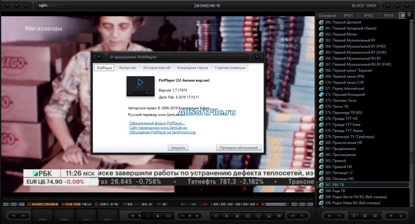Screen dimensions: 415x224
Task: Click the red record button
Action: [x=147, y=216]
